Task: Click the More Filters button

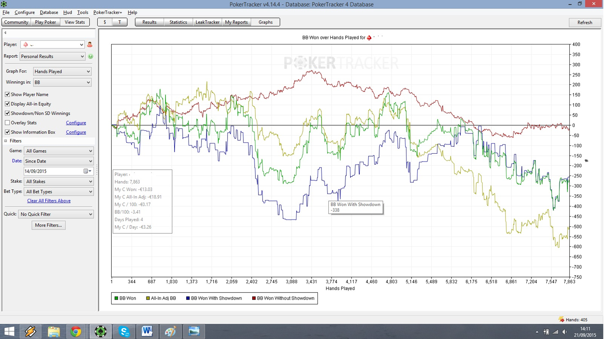Action: point(48,225)
